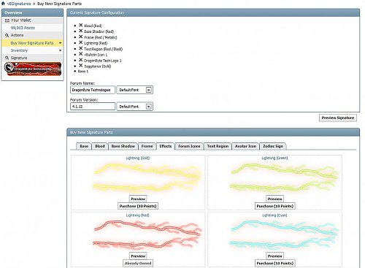Click the Preview Signature button

click(338, 118)
